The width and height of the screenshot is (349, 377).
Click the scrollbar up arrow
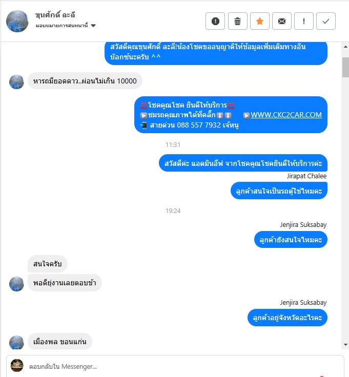[x=345, y=47]
